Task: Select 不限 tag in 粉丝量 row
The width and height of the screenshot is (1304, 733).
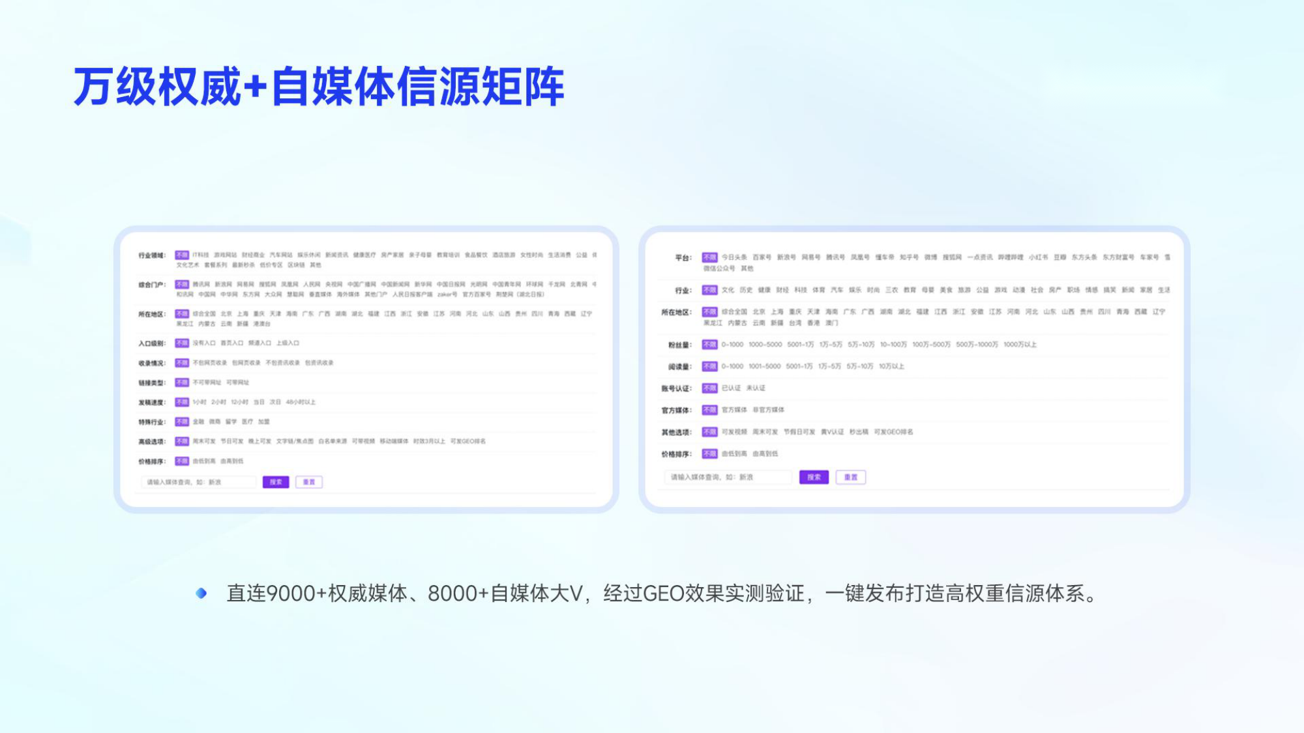Action: (x=709, y=344)
